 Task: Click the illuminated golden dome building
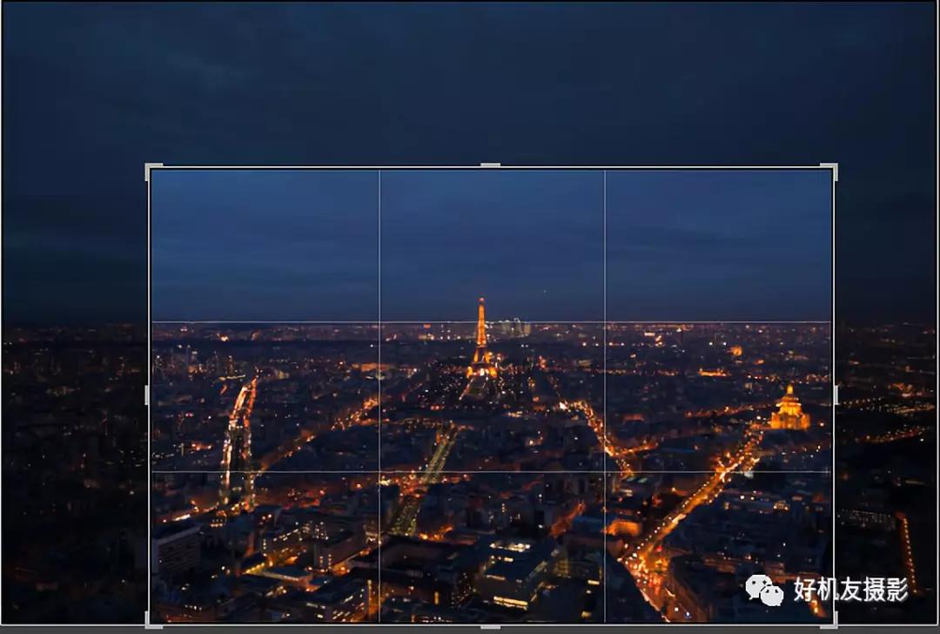click(789, 408)
